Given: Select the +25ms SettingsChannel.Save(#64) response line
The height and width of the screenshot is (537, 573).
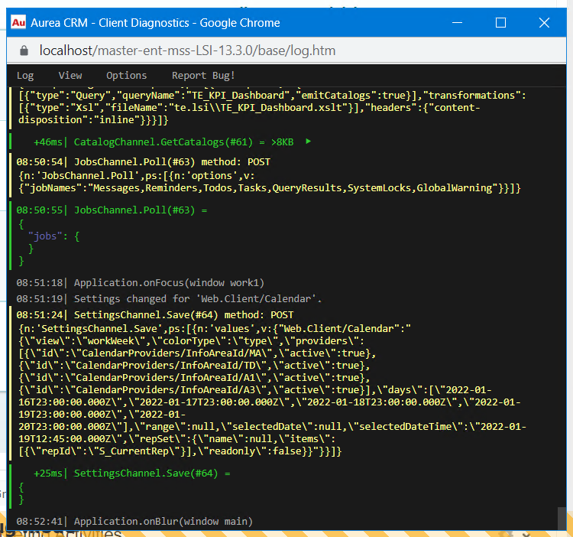Looking at the screenshot, I should 132,474.
